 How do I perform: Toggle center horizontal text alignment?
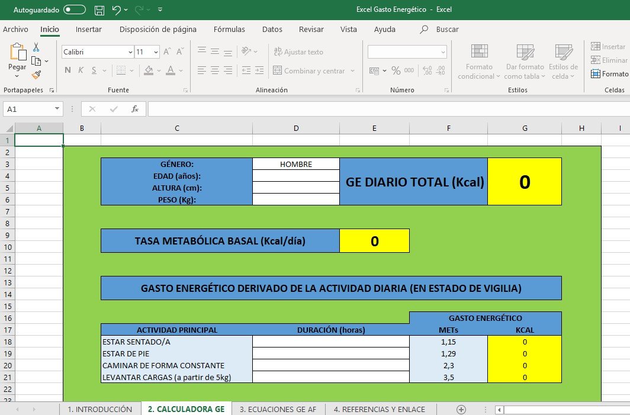[215, 70]
